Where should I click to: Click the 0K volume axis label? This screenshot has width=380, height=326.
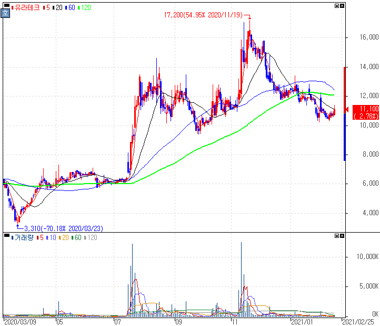[x=375, y=314]
